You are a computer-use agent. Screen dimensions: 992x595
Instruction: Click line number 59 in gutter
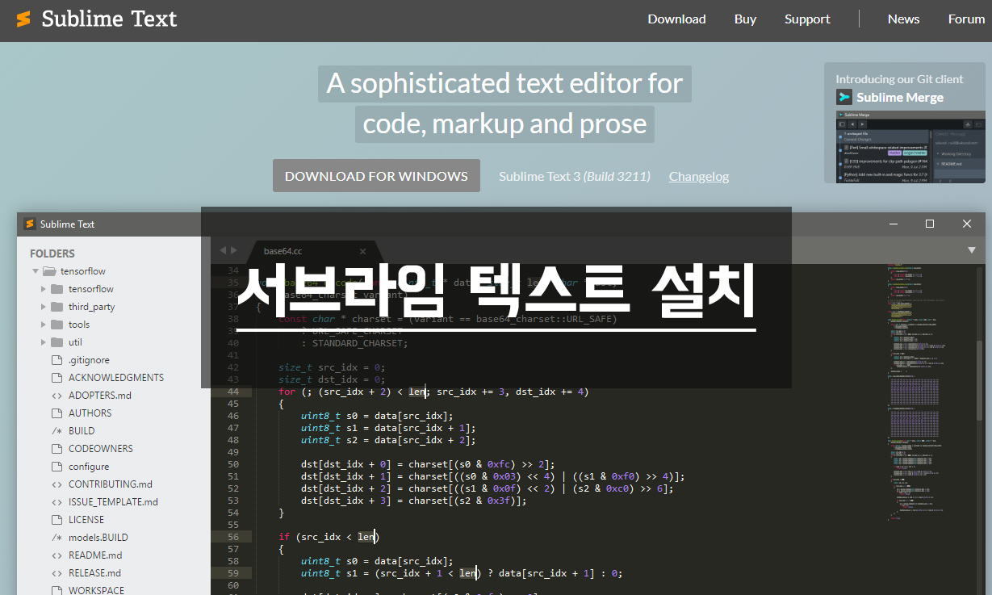[233, 573]
